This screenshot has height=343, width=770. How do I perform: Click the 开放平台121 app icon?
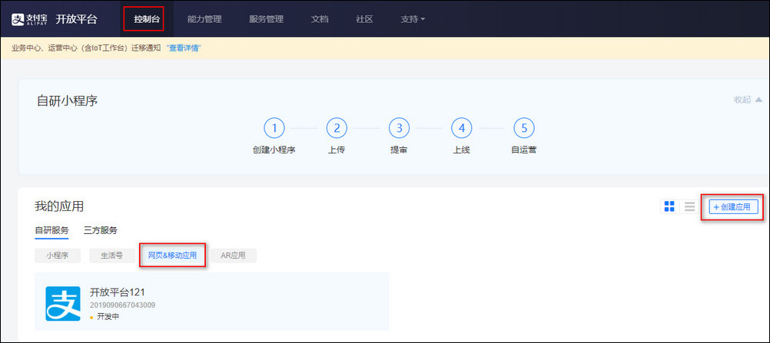click(62, 303)
